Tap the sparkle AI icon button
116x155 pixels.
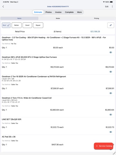tap(111, 25)
